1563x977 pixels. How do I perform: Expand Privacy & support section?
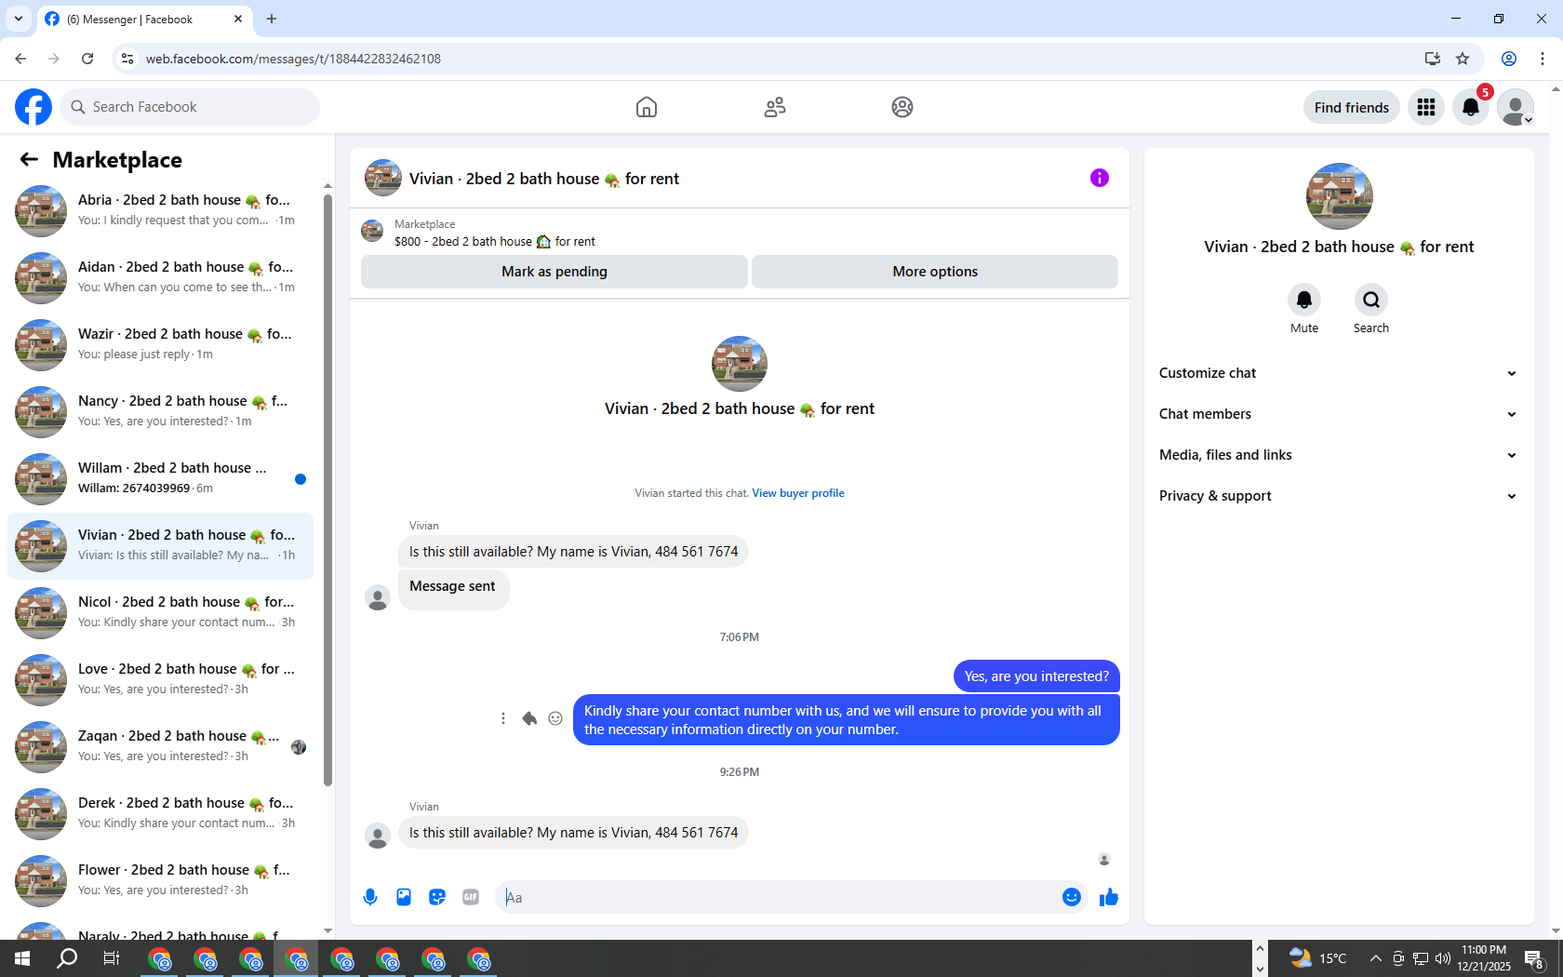(x=1339, y=496)
